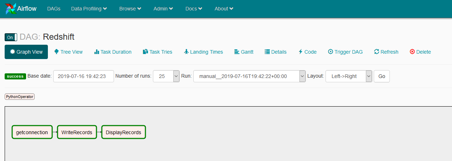Switch to the Details view
452x161 pixels.
pos(275,52)
